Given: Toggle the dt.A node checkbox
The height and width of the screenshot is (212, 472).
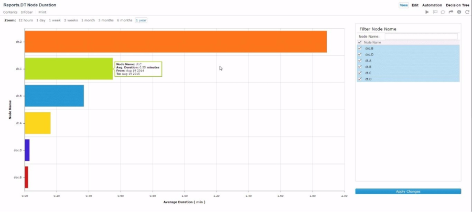Looking at the screenshot, I should (x=360, y=61).
